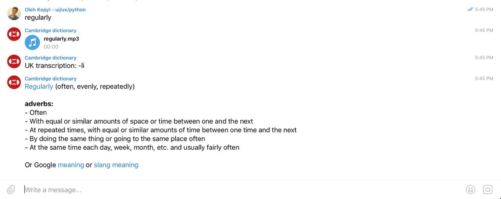Screen dimensions: 501x199
Task: Click Cambridge dictionary name above audio message
Action: pos(50,30)
